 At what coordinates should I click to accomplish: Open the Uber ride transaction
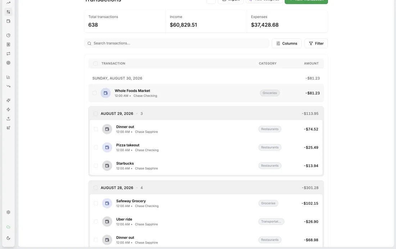(x=206, y=222)
